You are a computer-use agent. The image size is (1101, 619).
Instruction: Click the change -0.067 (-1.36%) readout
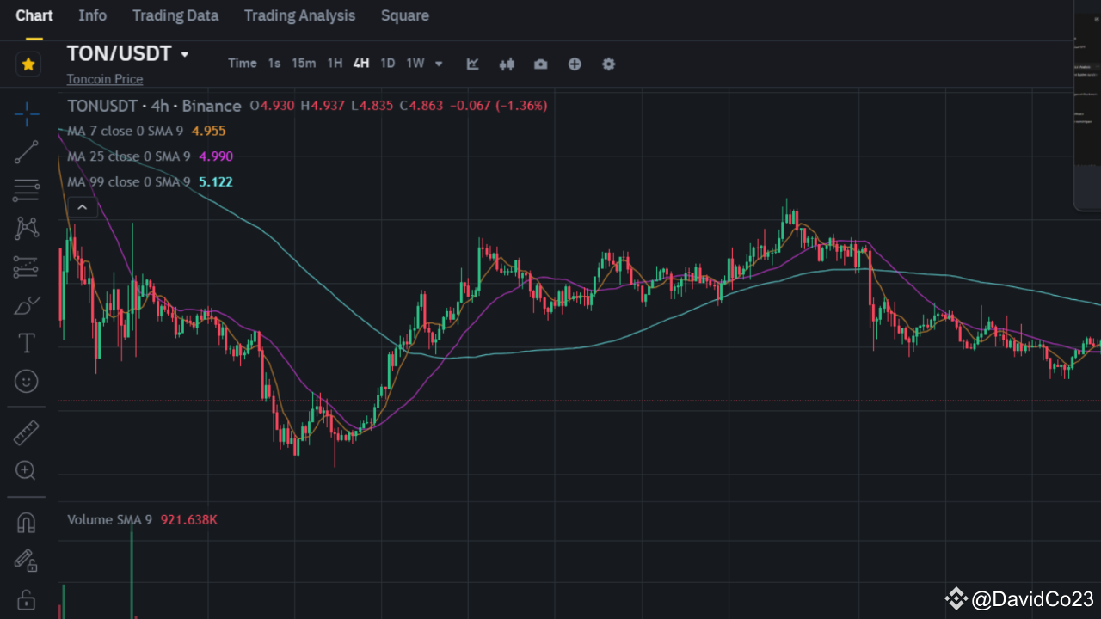tap(500, 106)
